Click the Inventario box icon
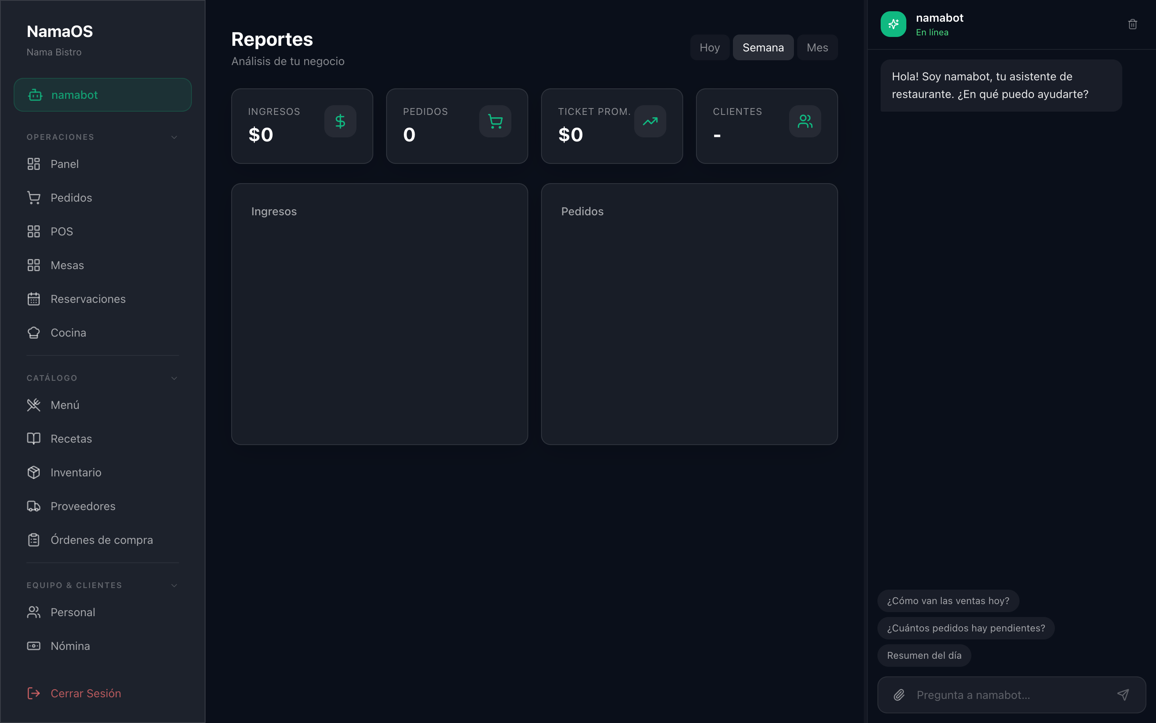The height and width of the screenshot is (723, 1156). [33, 472]
